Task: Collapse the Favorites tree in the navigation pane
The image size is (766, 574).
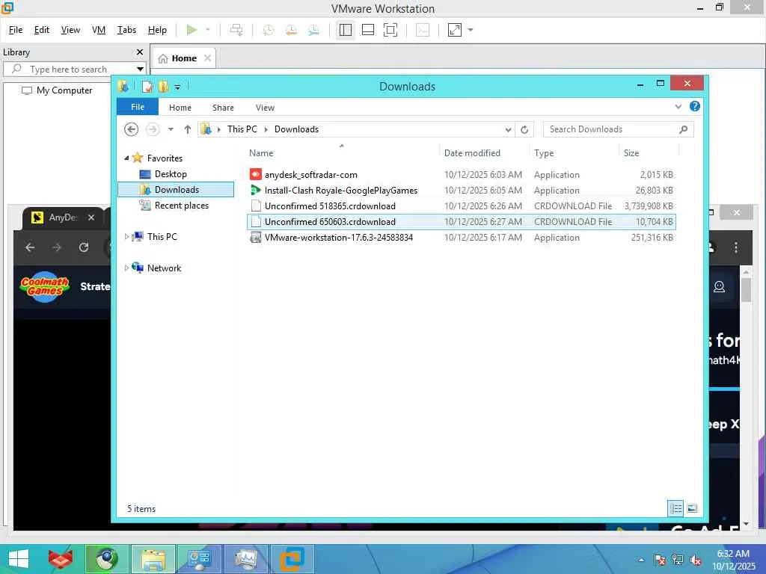Action: (x=126, y=158)
